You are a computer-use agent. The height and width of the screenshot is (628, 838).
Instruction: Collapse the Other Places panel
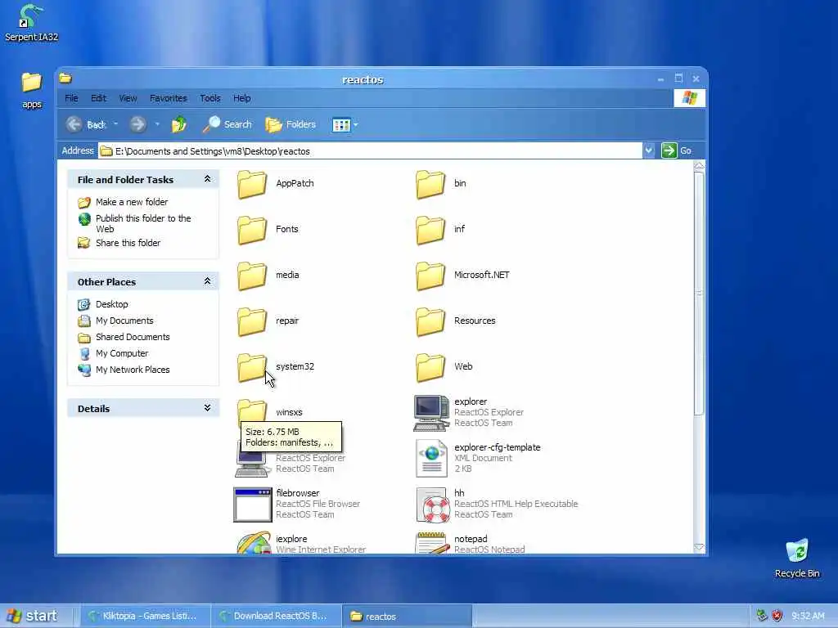click(207, 281)
